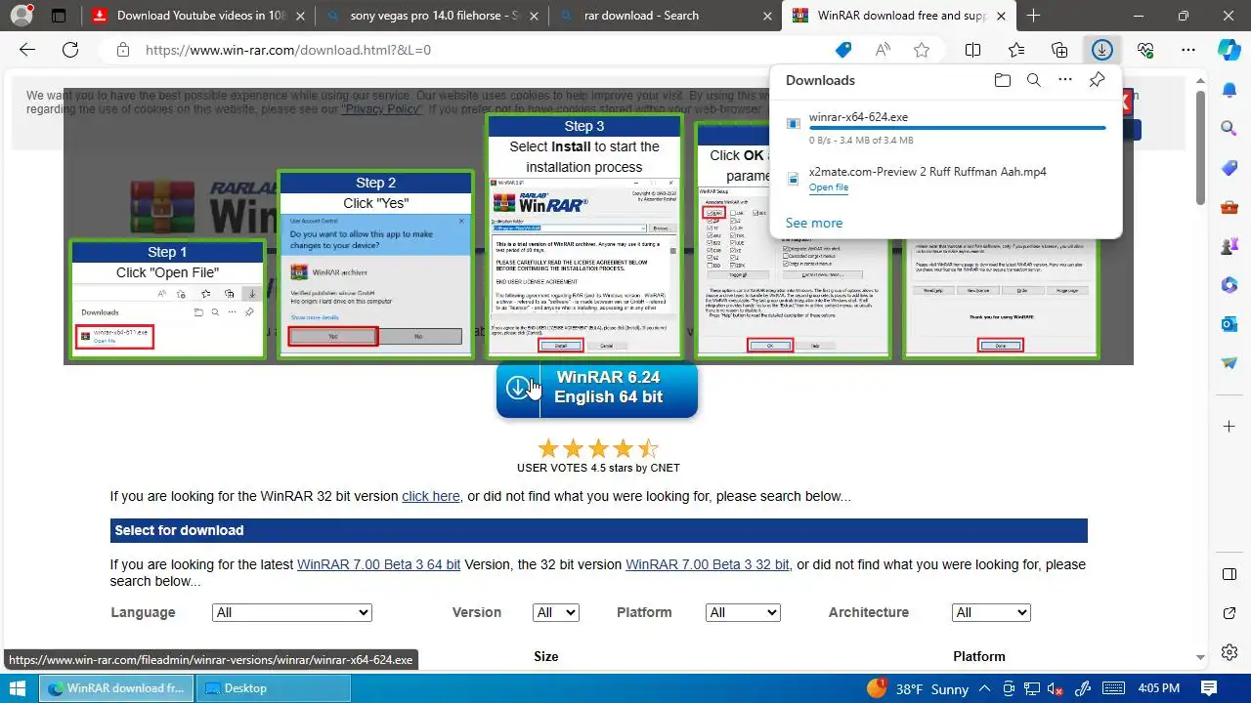
Task: View site information lock icon
Action: pyautogui.click(x=122, y=50)
